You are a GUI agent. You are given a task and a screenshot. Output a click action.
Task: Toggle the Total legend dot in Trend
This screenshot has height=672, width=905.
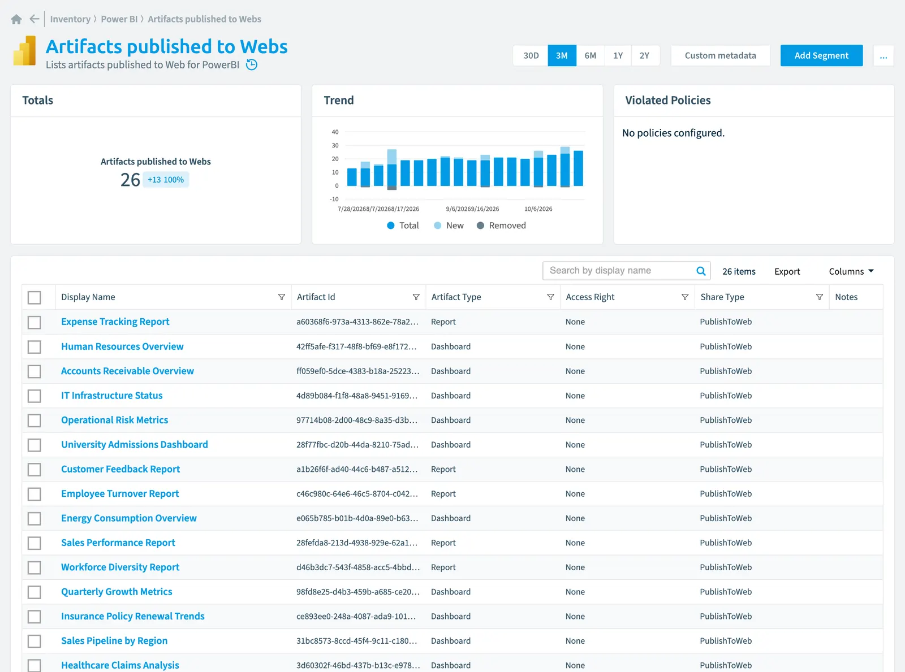[390, 226]
